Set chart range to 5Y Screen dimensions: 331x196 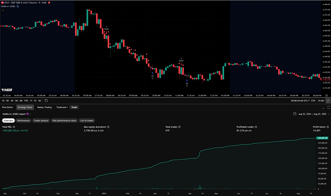point(35,101)
